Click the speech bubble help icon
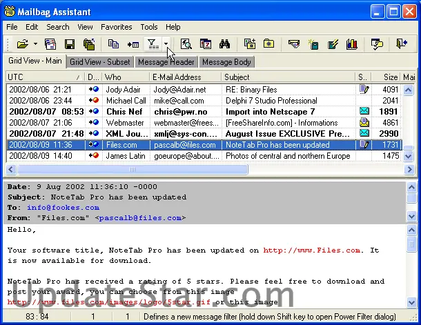The height and width of the screenshot is (325, 421). (377, 44)
